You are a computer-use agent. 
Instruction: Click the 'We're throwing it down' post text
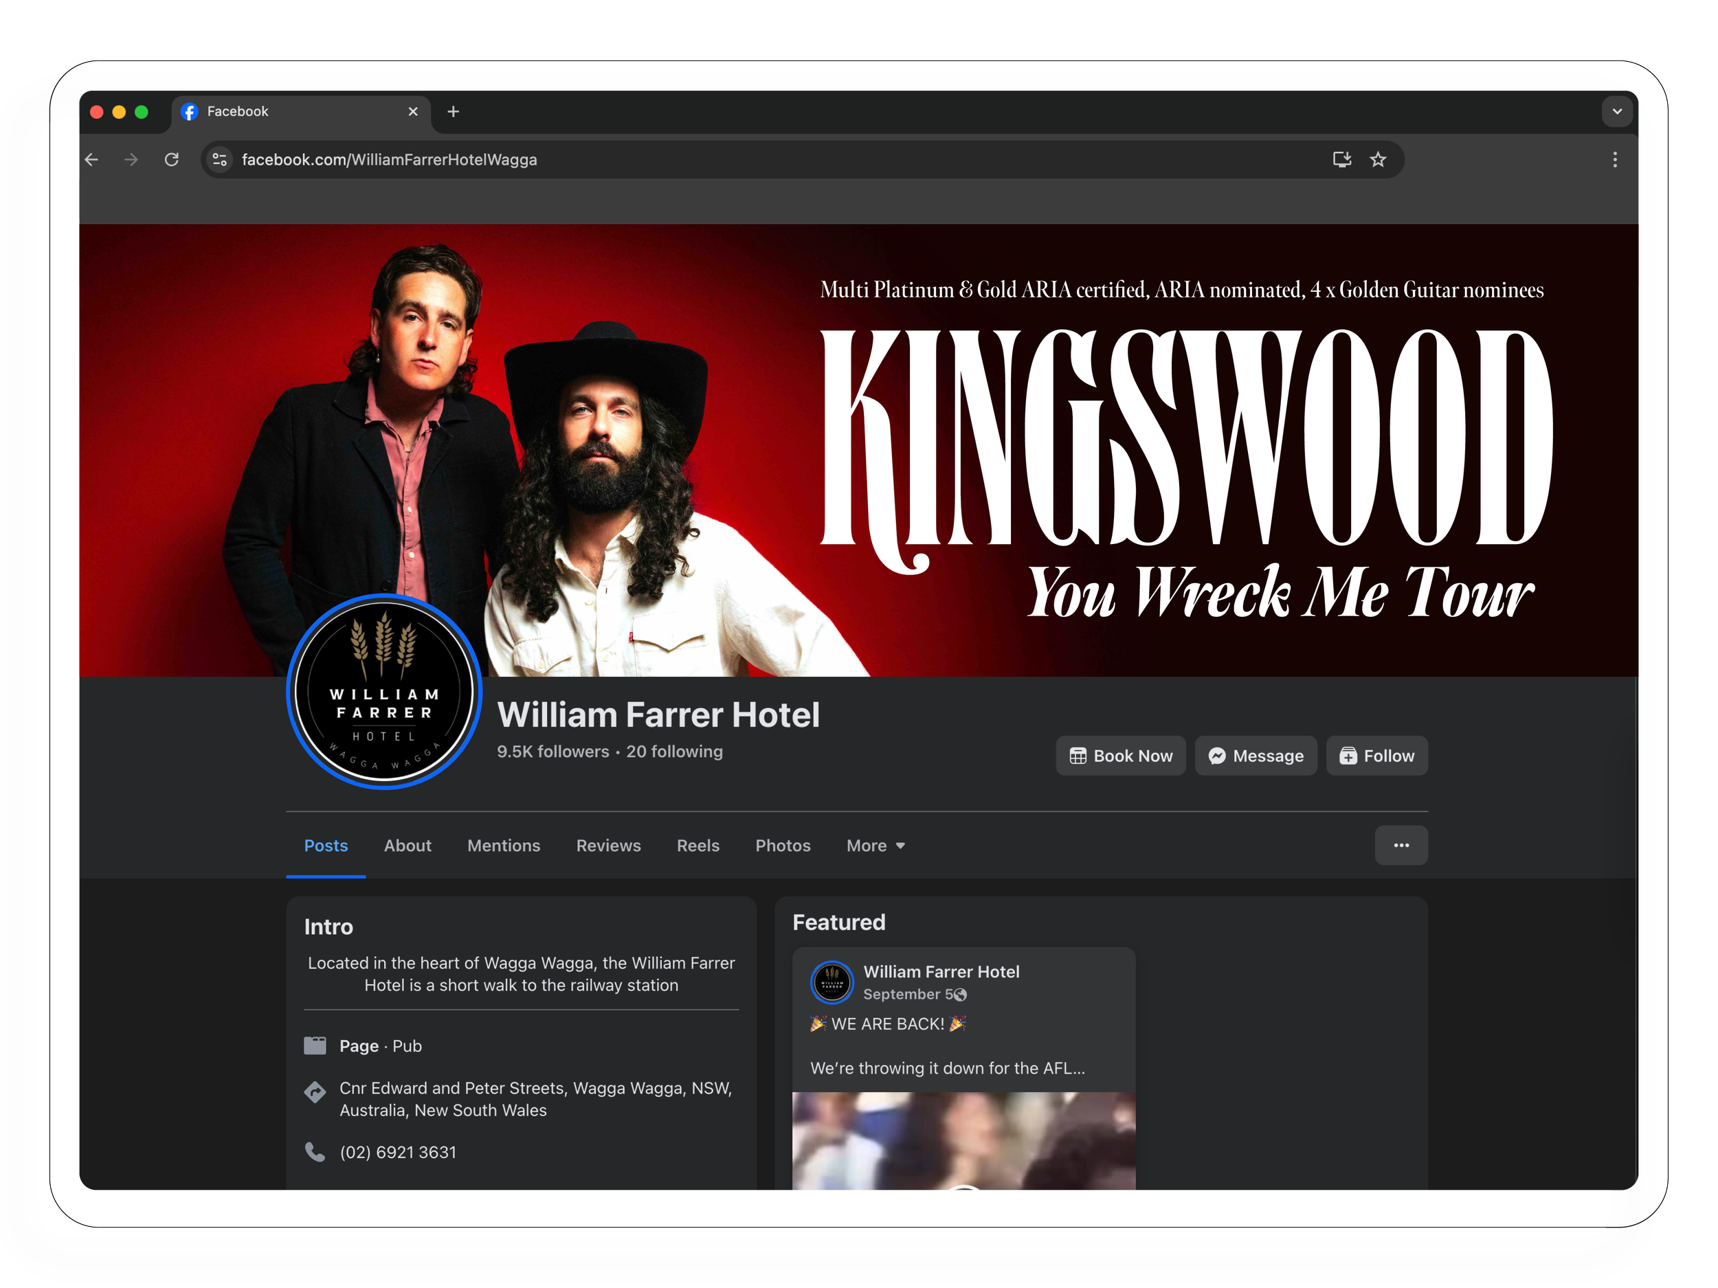tap(948, 1068)
